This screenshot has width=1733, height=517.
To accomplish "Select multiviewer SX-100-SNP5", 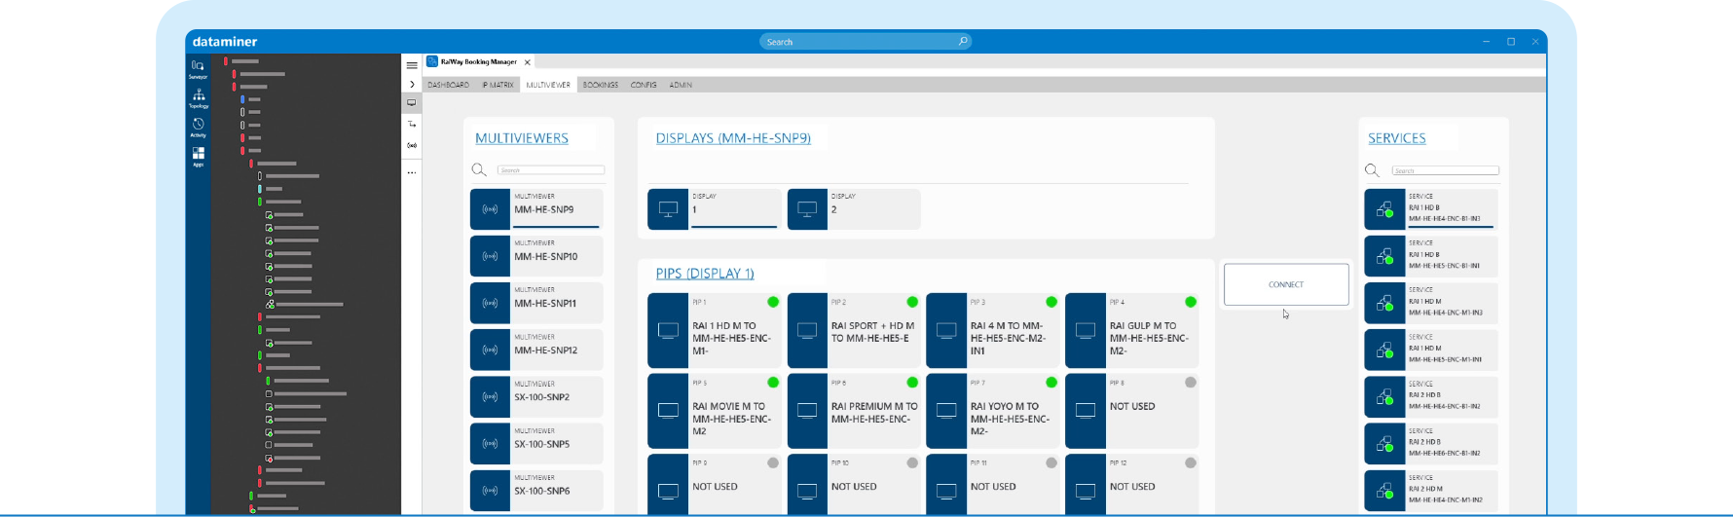I will click(536, 444).
